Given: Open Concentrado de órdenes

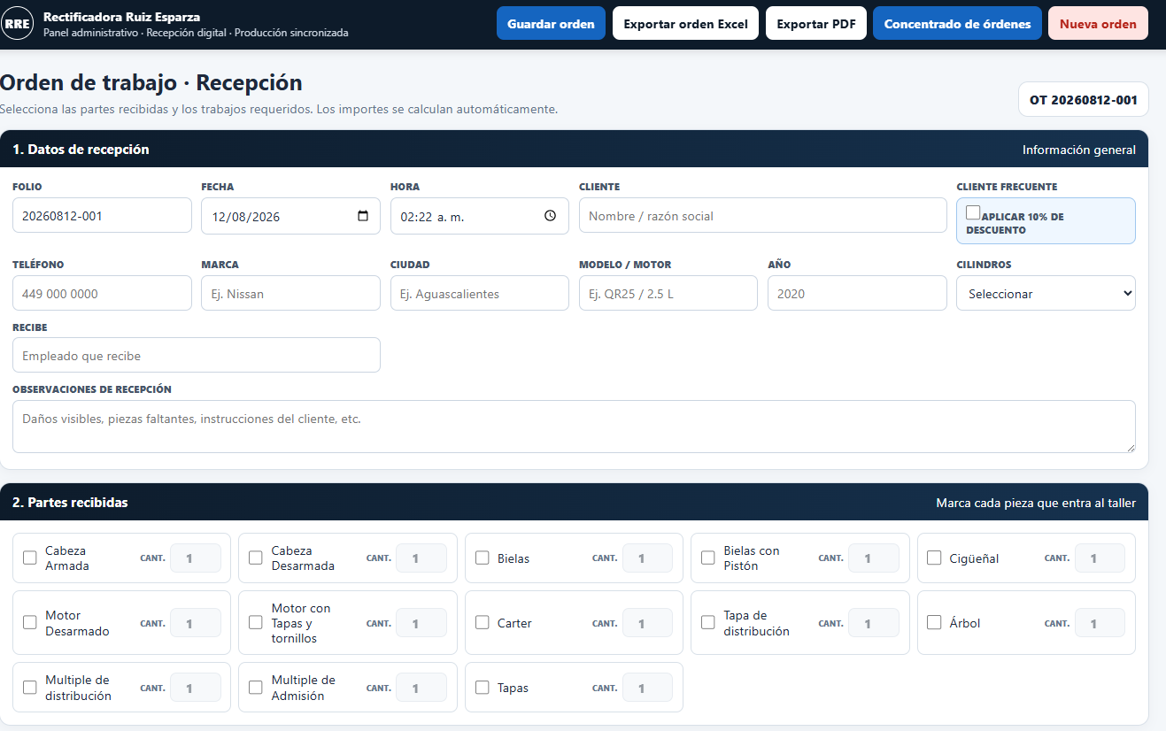Looking at the screenshot, I should click(x=957, y=24).
